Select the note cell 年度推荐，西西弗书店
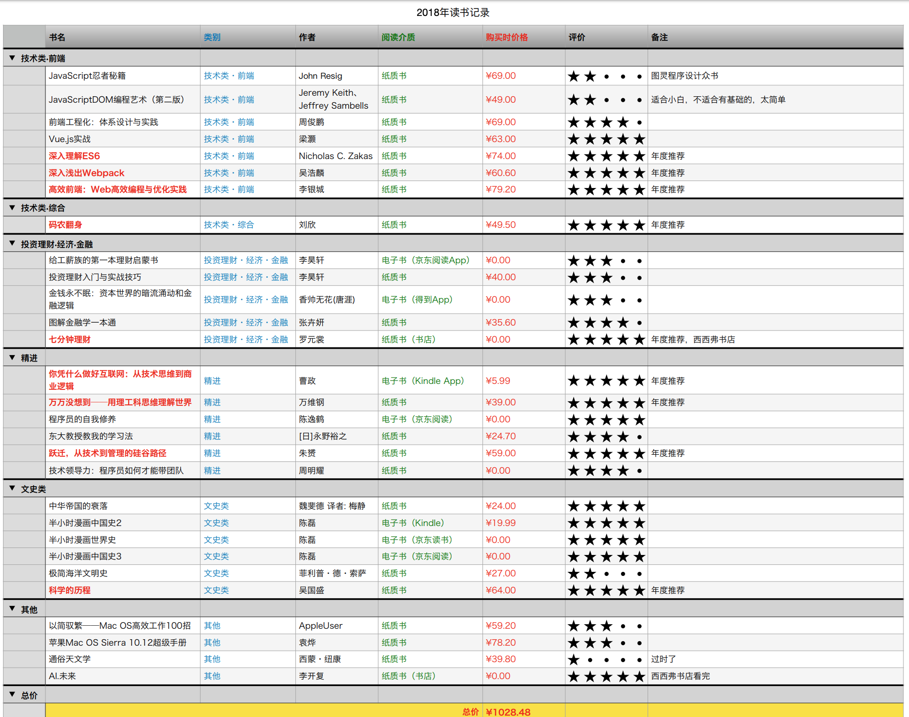Viewport: 909px width, 717px height. [x=776, y=340]
